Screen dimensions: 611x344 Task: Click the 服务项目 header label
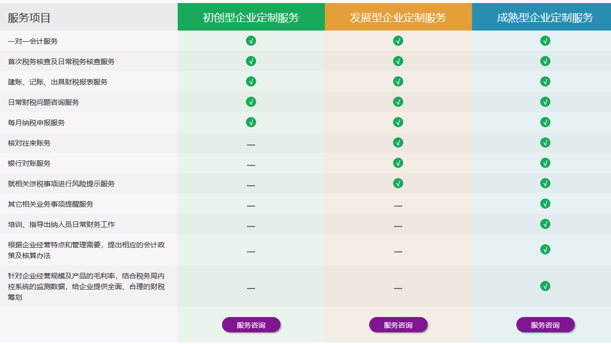click(29, 18)
